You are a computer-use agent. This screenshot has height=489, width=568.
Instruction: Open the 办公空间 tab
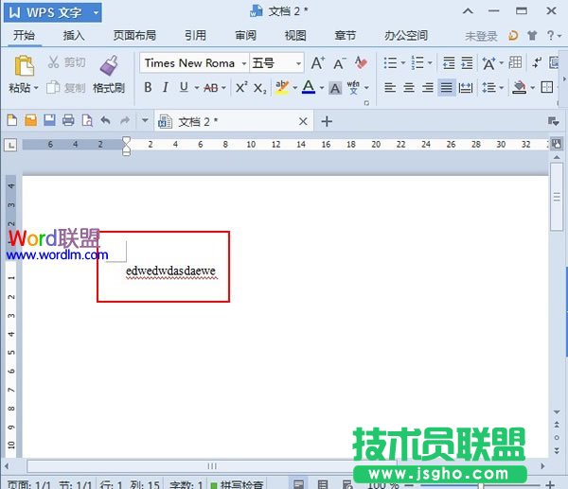point(406,36)
